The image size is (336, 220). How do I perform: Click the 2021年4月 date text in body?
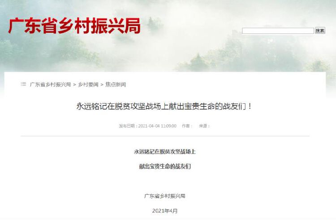pos(165,211)
